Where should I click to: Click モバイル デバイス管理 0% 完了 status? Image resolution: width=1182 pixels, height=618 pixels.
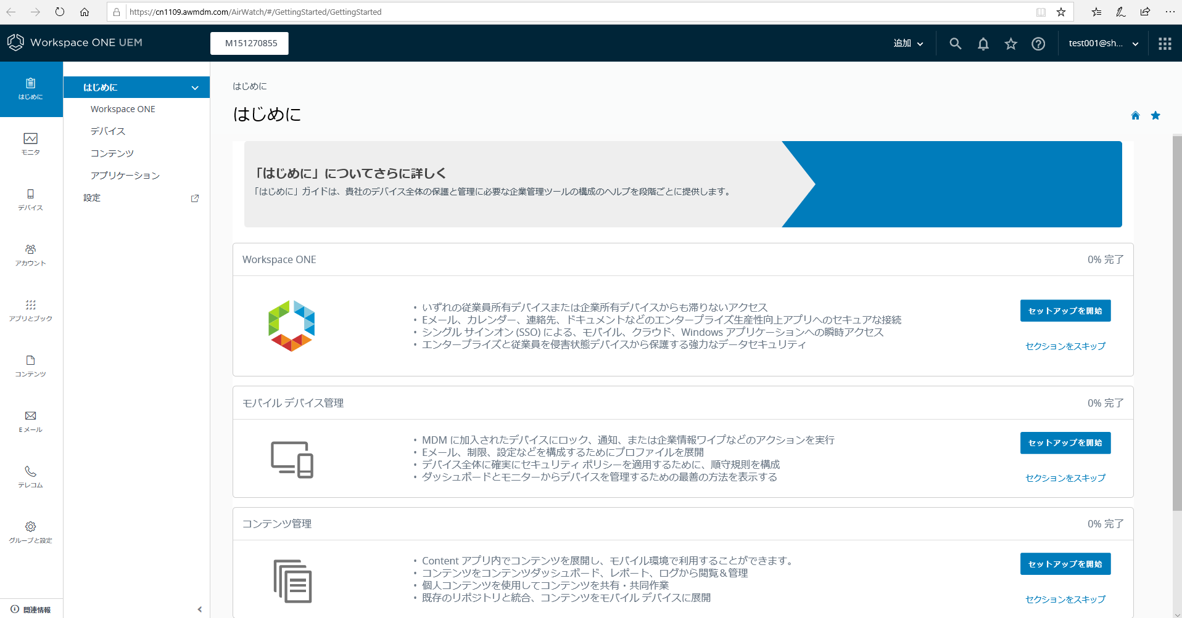[x=1106, y=403]
